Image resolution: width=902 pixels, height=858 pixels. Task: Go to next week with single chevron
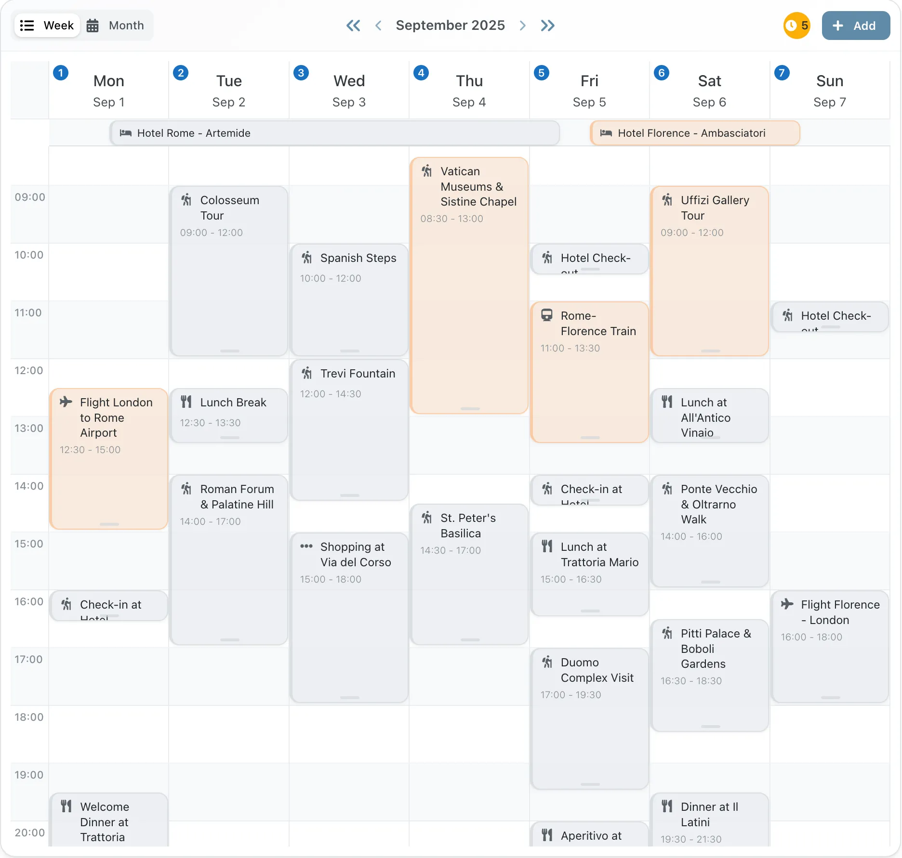pyautogui.click(x=523, y=26)
